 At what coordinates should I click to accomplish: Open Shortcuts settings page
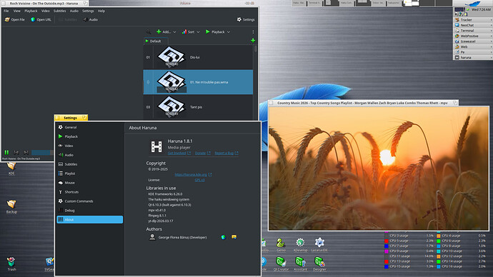pos(89,192)
